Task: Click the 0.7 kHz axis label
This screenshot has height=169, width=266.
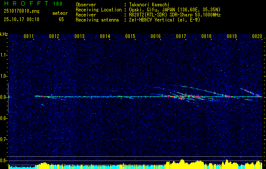Action: [4, 139]
